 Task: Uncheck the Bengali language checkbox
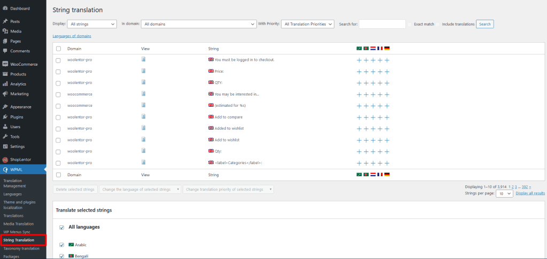[x=62, y=256]
